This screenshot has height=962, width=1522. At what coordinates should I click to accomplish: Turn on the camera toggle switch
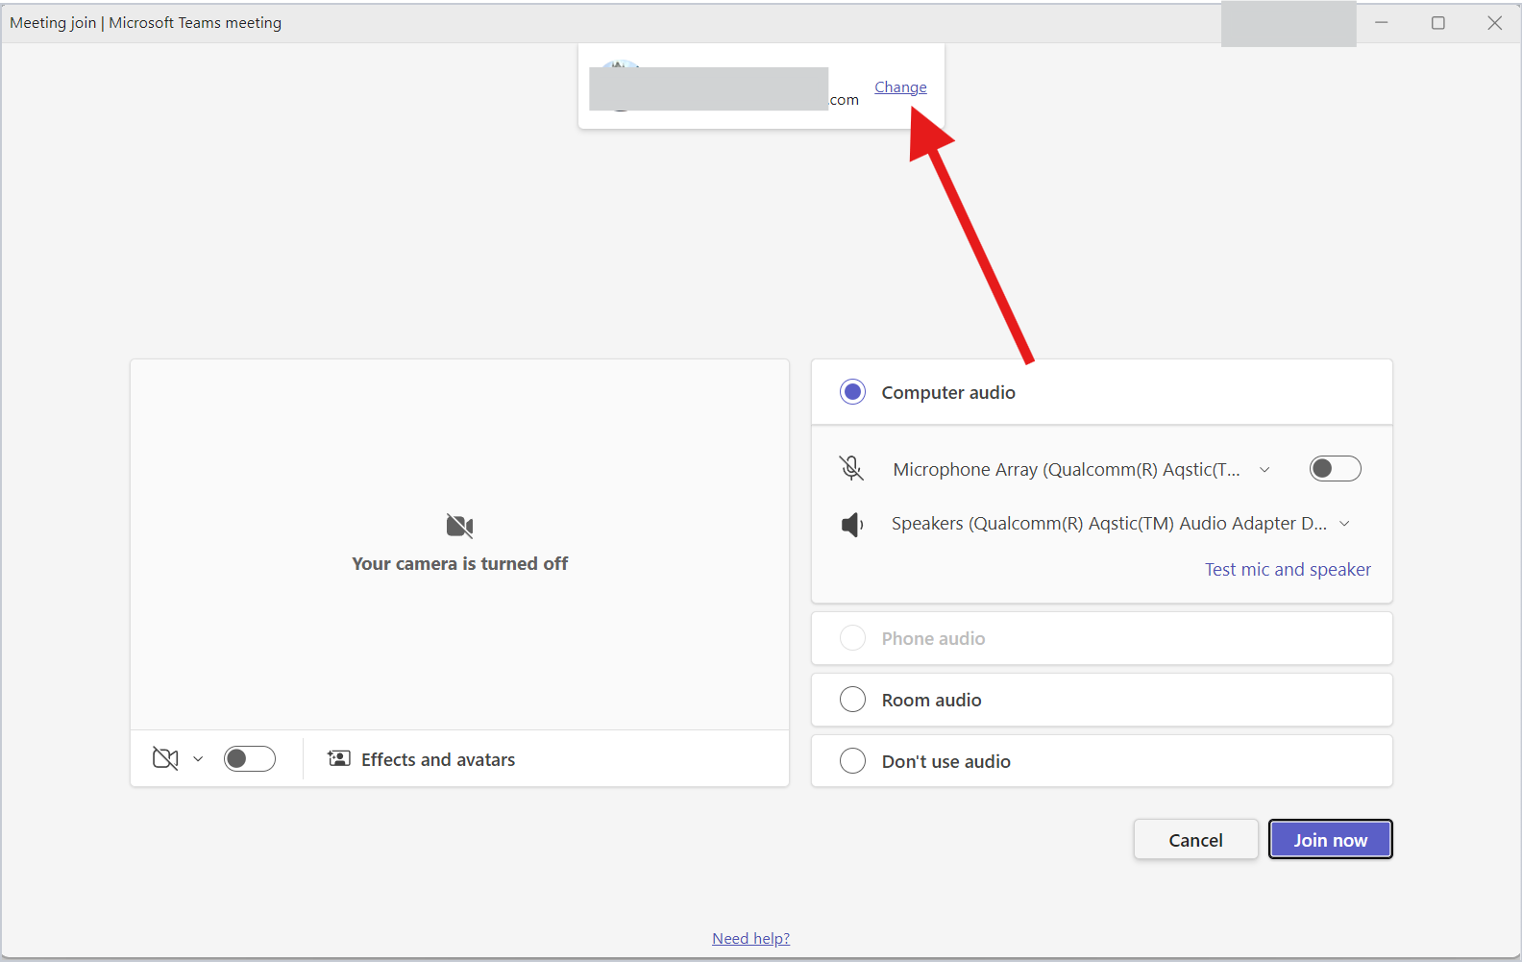250,758
